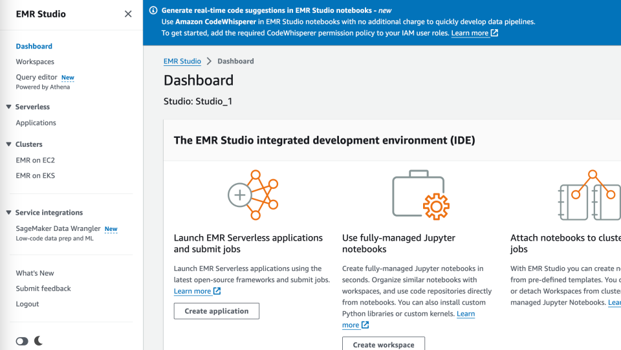Viewport: 621px width, 350px height.
Task: Open the banner's Learn more link
Action: click(470, 33)
